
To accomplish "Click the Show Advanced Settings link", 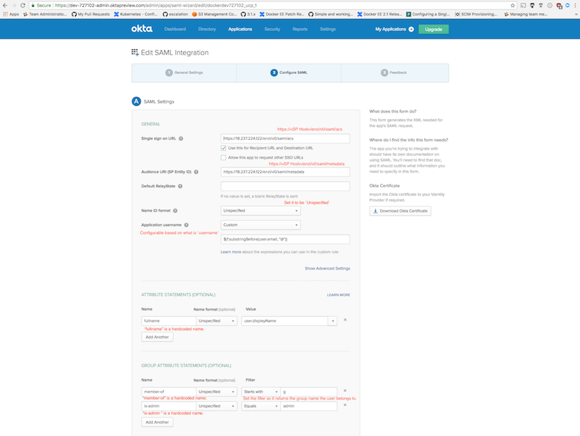I will click(328, 269).
